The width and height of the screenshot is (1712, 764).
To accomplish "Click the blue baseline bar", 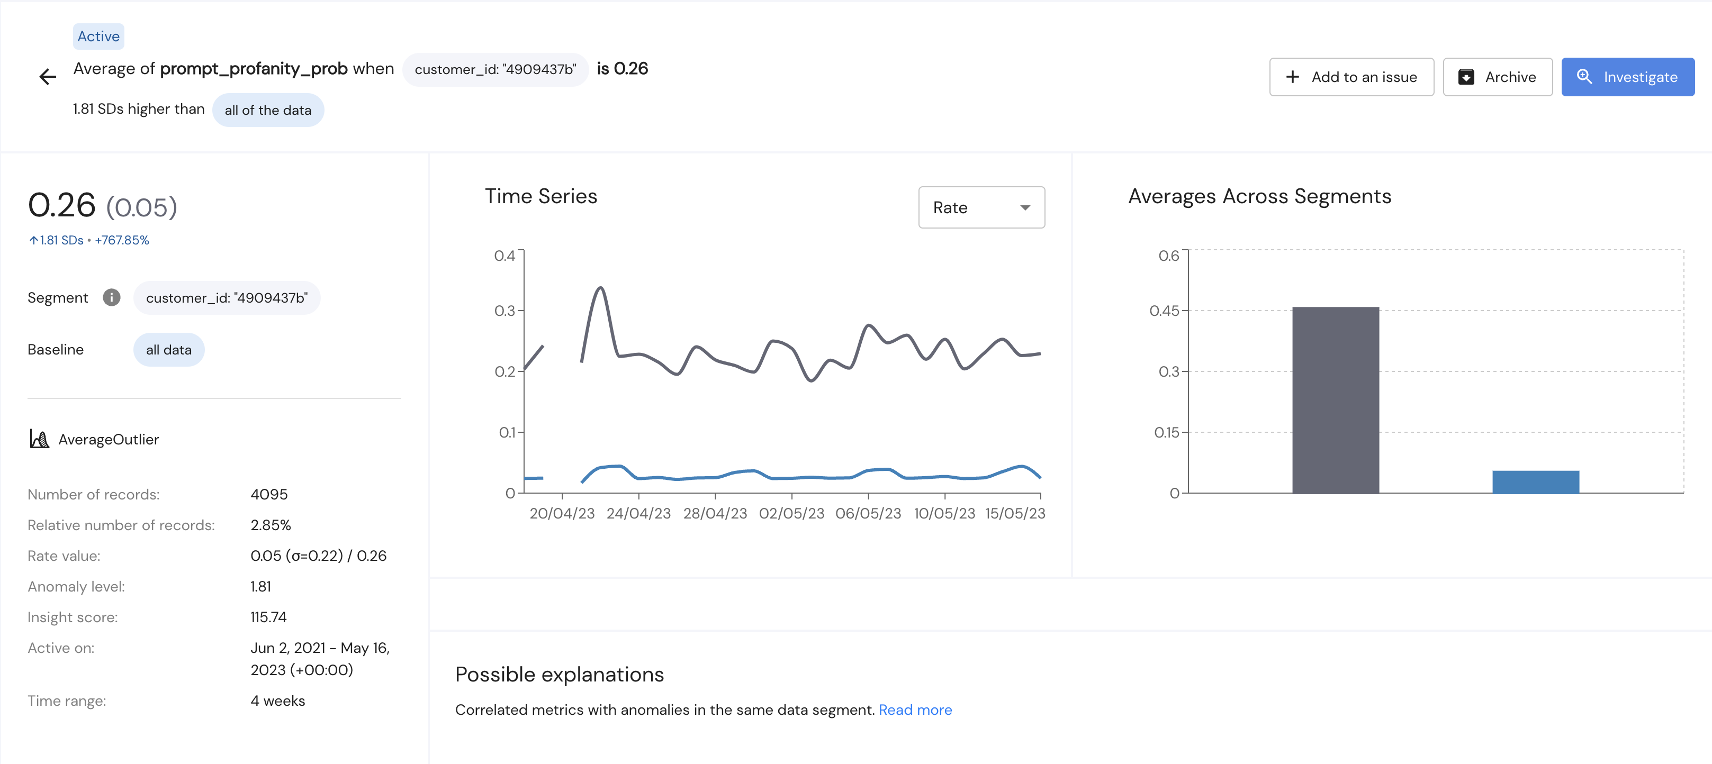I will tap(1535, 481).
